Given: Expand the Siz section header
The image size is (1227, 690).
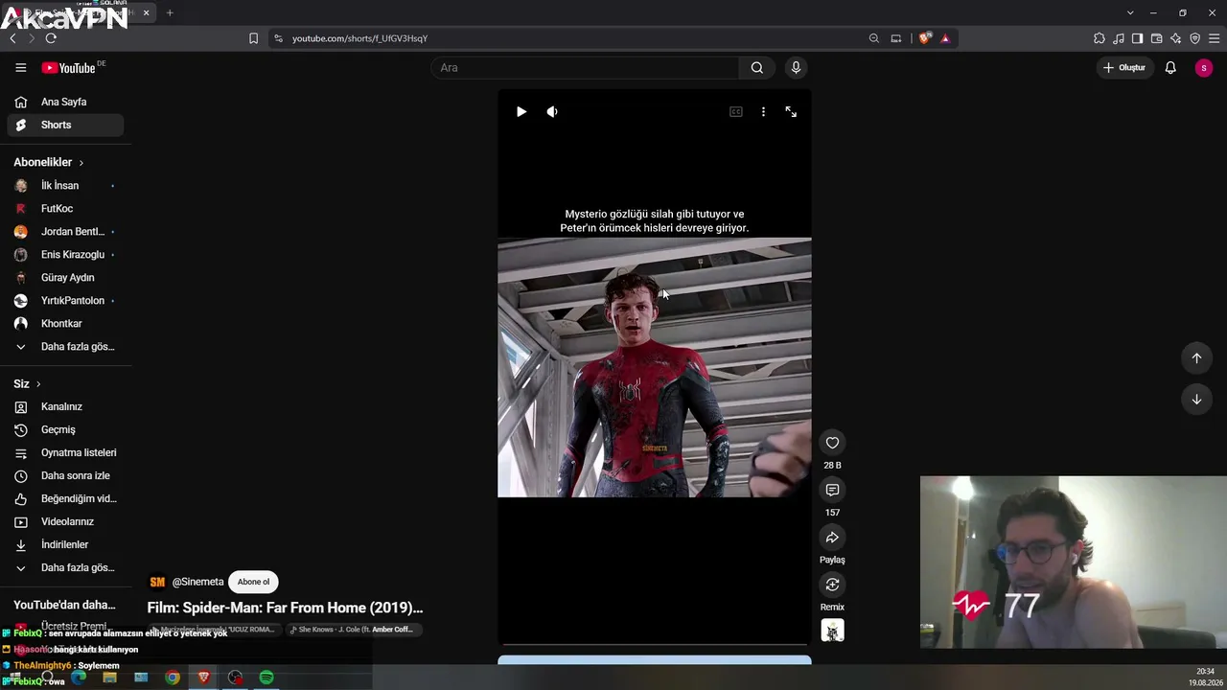Looking at the screenshot, I should [27, 384].
